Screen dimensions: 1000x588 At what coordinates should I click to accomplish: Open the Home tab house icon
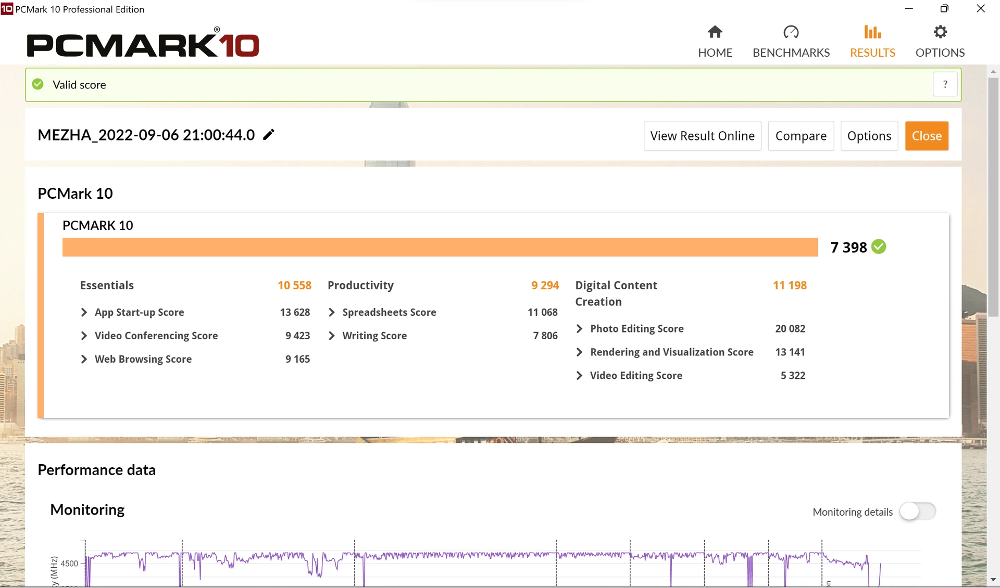point(715,32)
